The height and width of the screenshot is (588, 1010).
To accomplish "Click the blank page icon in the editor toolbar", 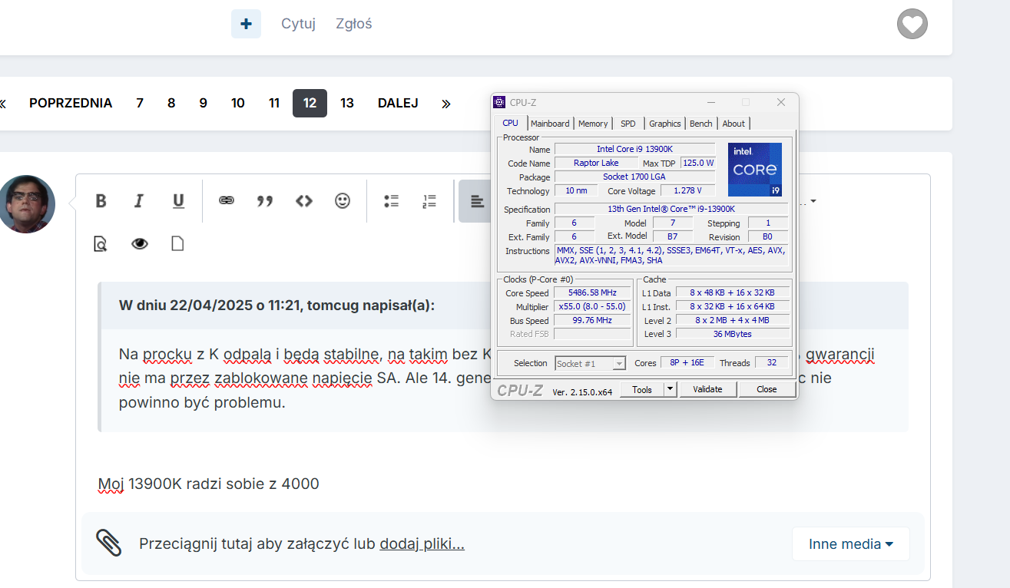I will (x=177, y=244).
